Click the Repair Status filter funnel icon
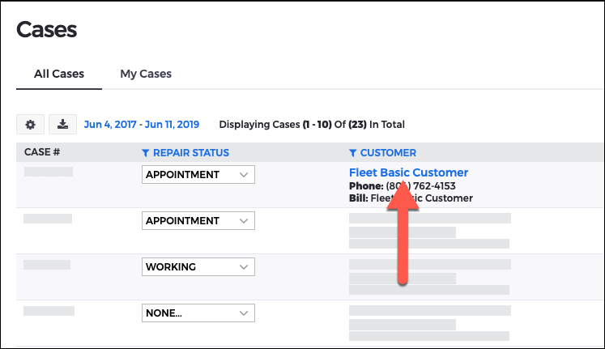This screenshot has width=605, height=349. 146,153
